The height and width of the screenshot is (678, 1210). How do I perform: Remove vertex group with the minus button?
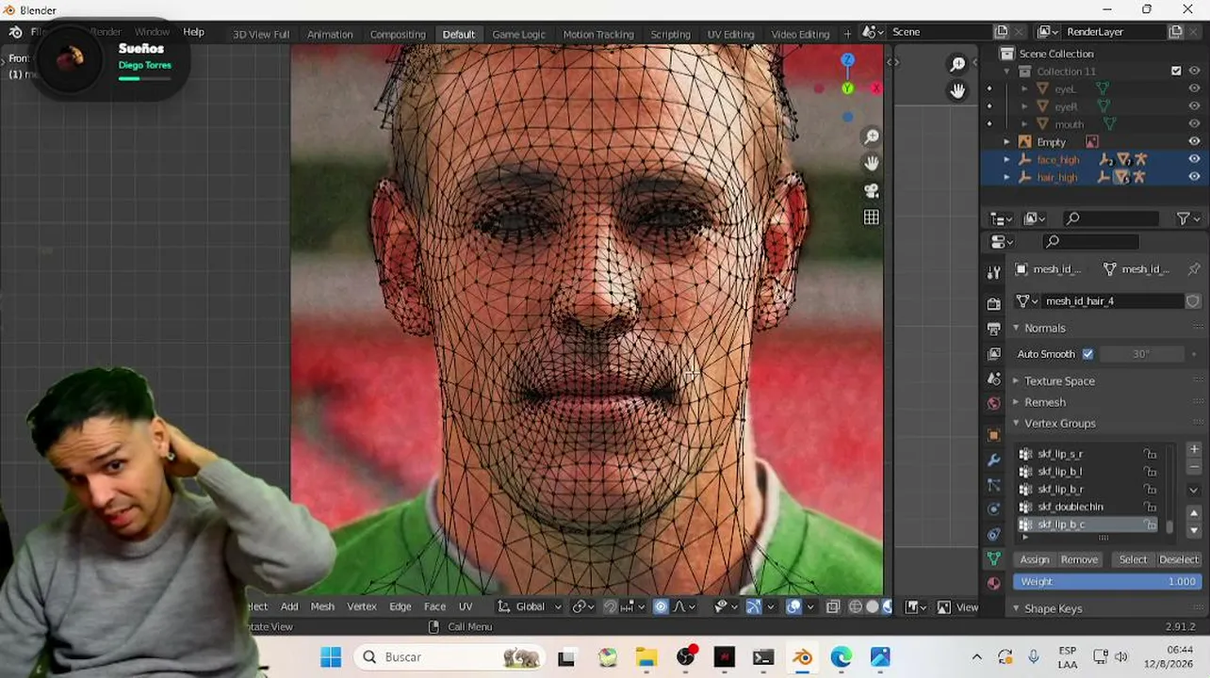tap(1194, 466)
